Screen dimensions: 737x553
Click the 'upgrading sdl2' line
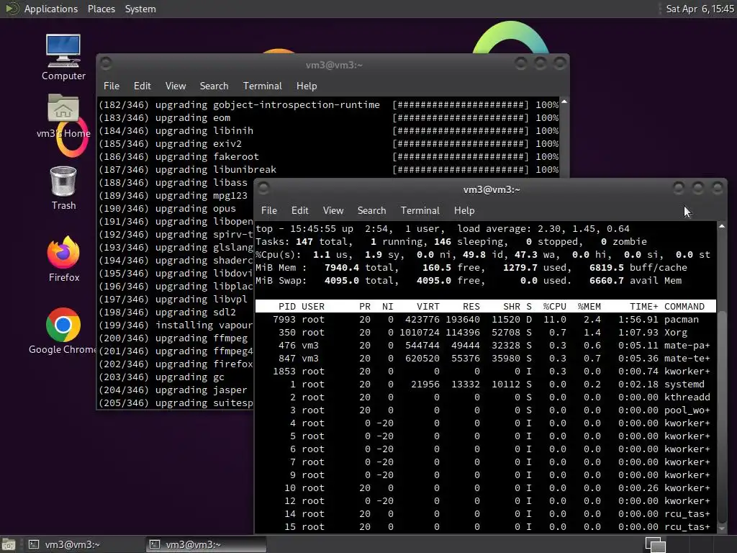(x=167, y=313)
